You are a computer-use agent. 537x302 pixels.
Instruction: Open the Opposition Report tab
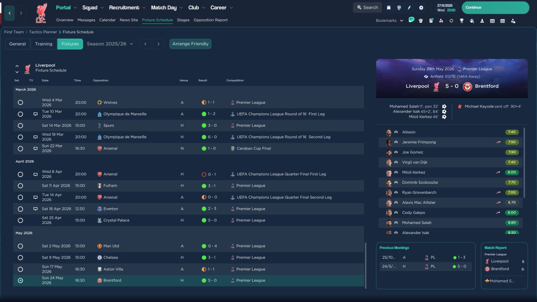[x=210, y=20]
